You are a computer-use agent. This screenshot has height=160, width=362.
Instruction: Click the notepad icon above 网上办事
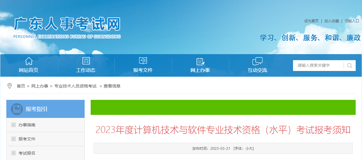point(200,61)
